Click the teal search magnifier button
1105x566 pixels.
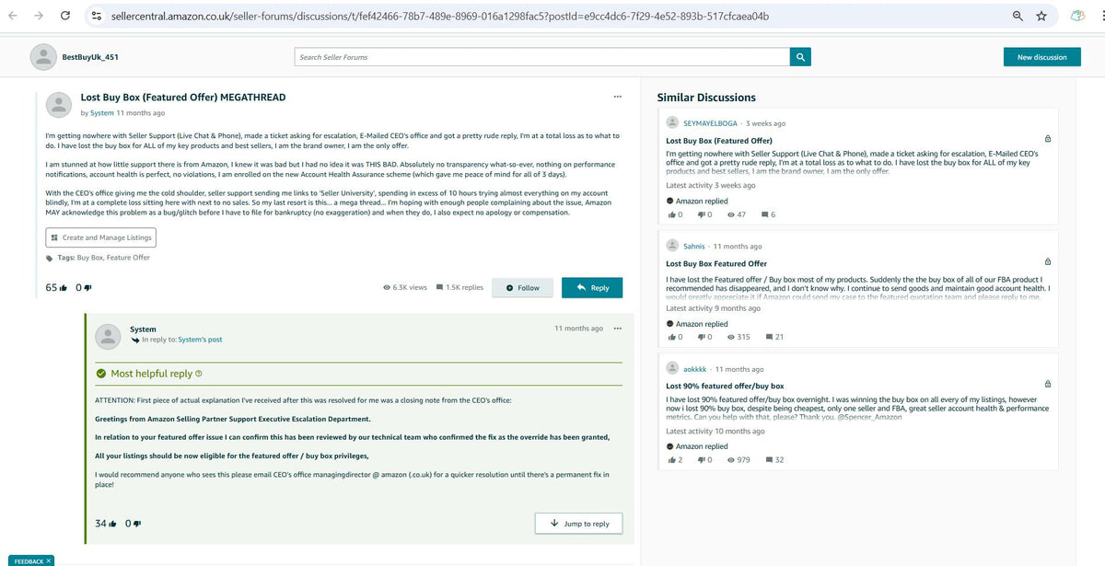pos(801,57)
